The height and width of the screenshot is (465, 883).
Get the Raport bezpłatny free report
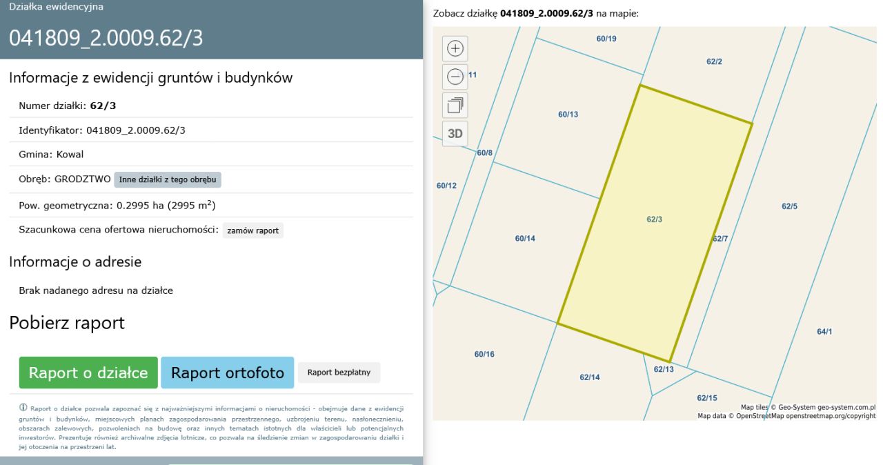coord(339,373)
